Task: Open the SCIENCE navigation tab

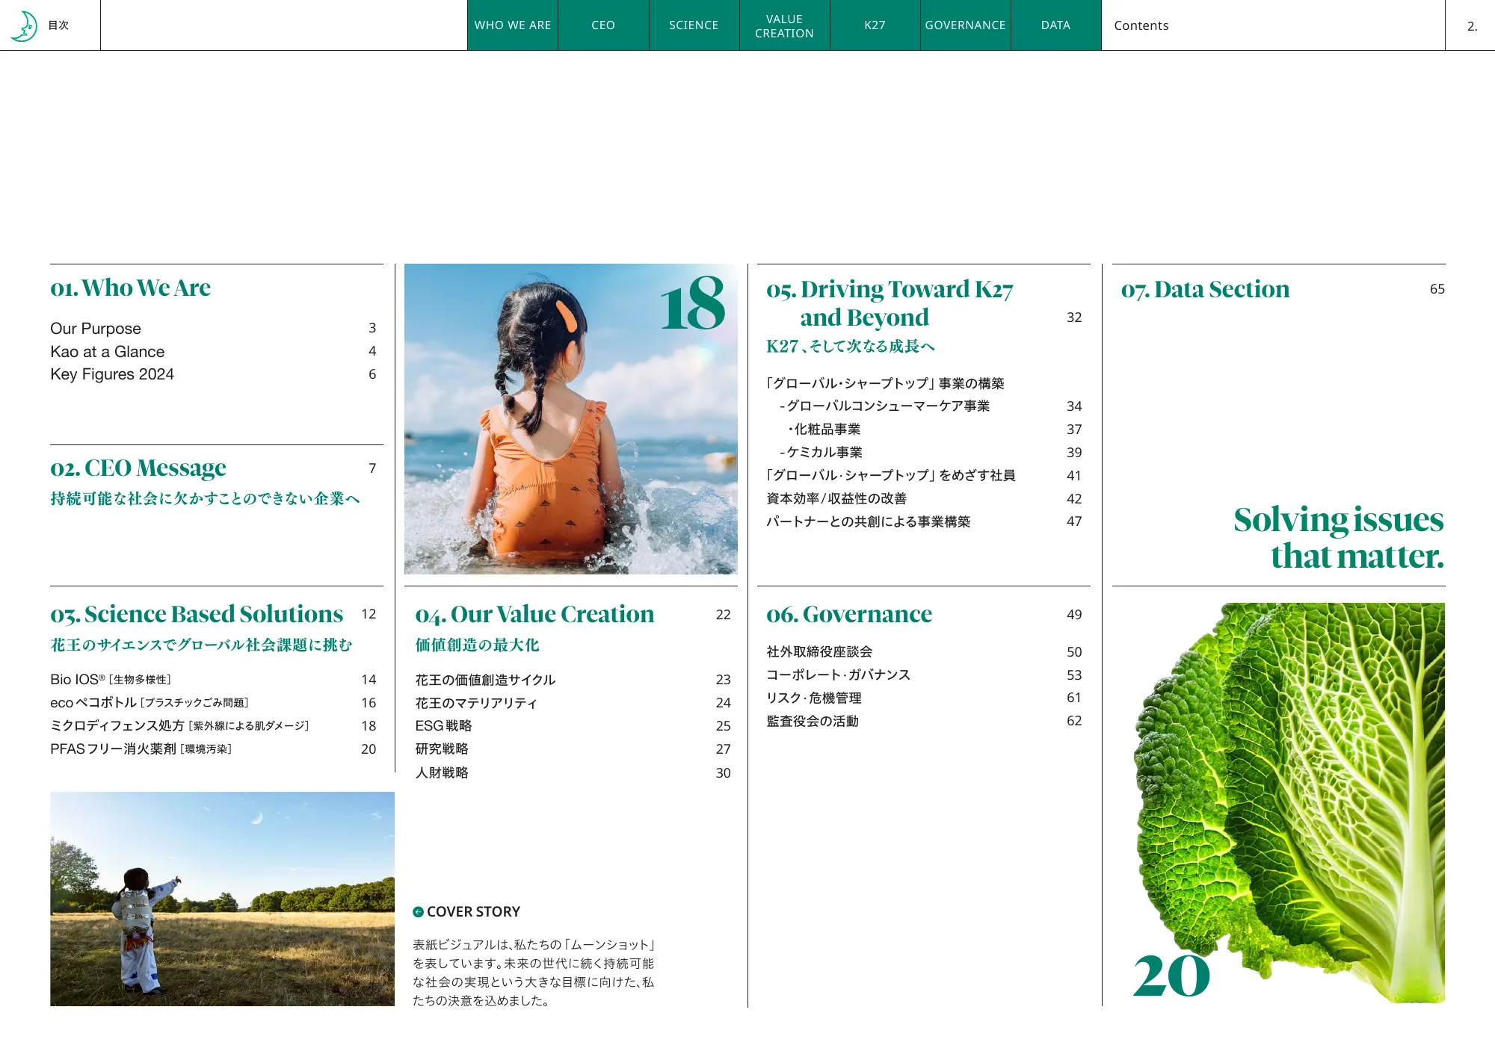Action: pyautogui.click(x=694, y=25)
